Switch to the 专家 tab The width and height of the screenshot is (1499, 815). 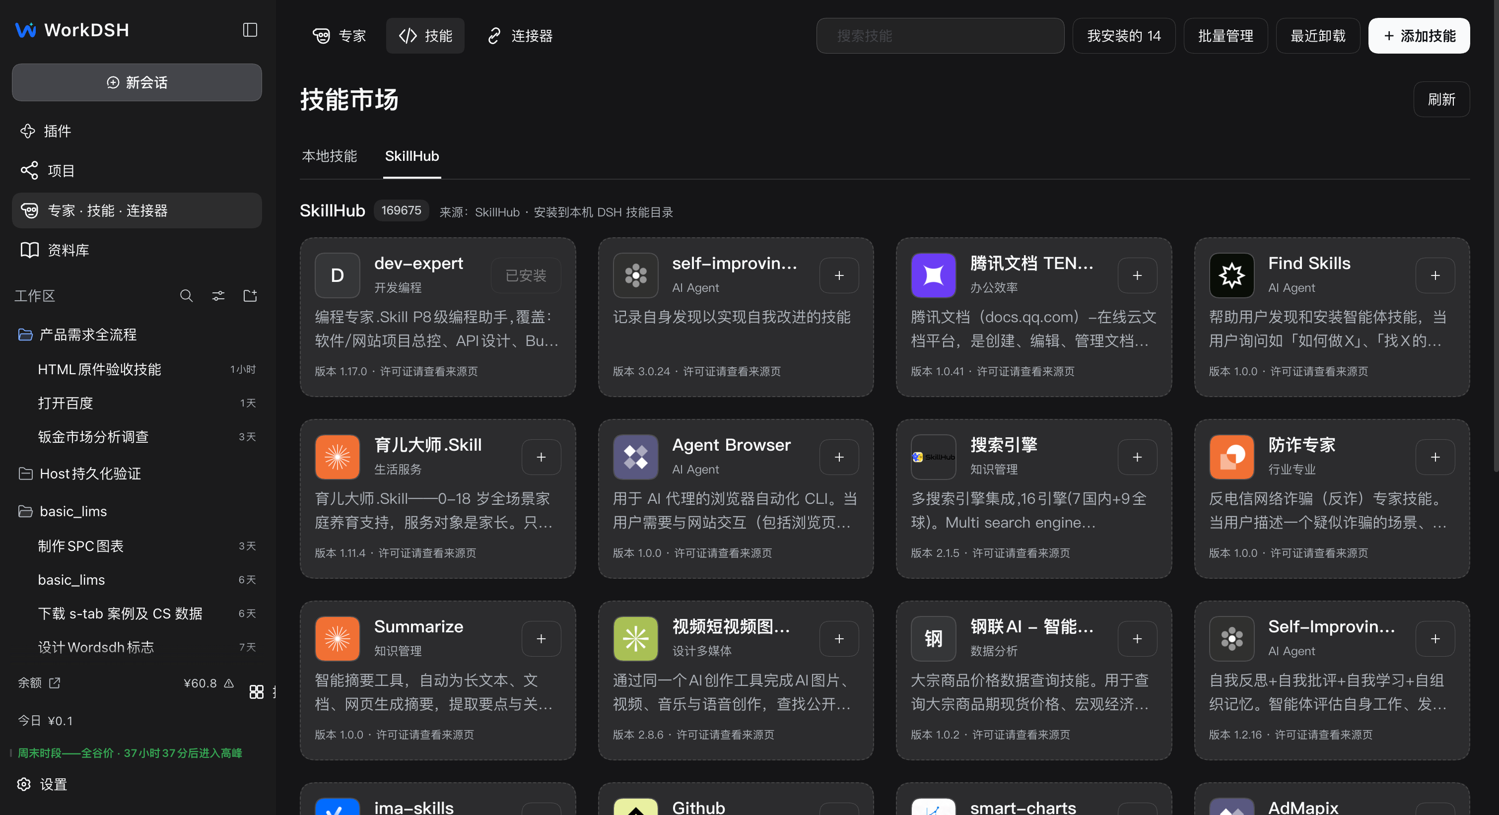click(339, 35)
